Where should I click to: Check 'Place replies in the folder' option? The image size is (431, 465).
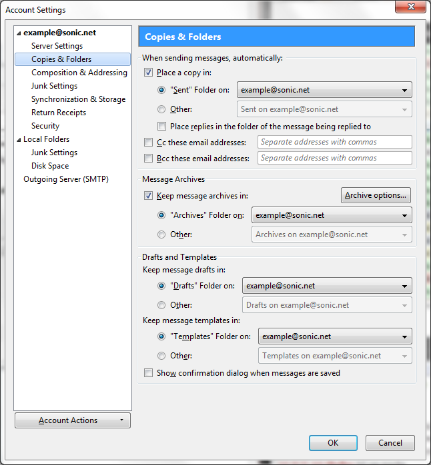click(x=162, y=126)
